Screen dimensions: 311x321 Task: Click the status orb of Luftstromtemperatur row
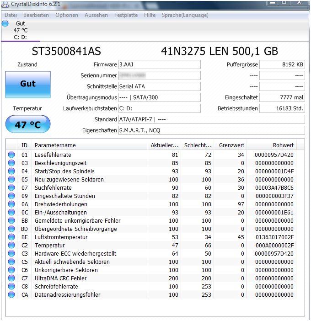coord(11,237)
